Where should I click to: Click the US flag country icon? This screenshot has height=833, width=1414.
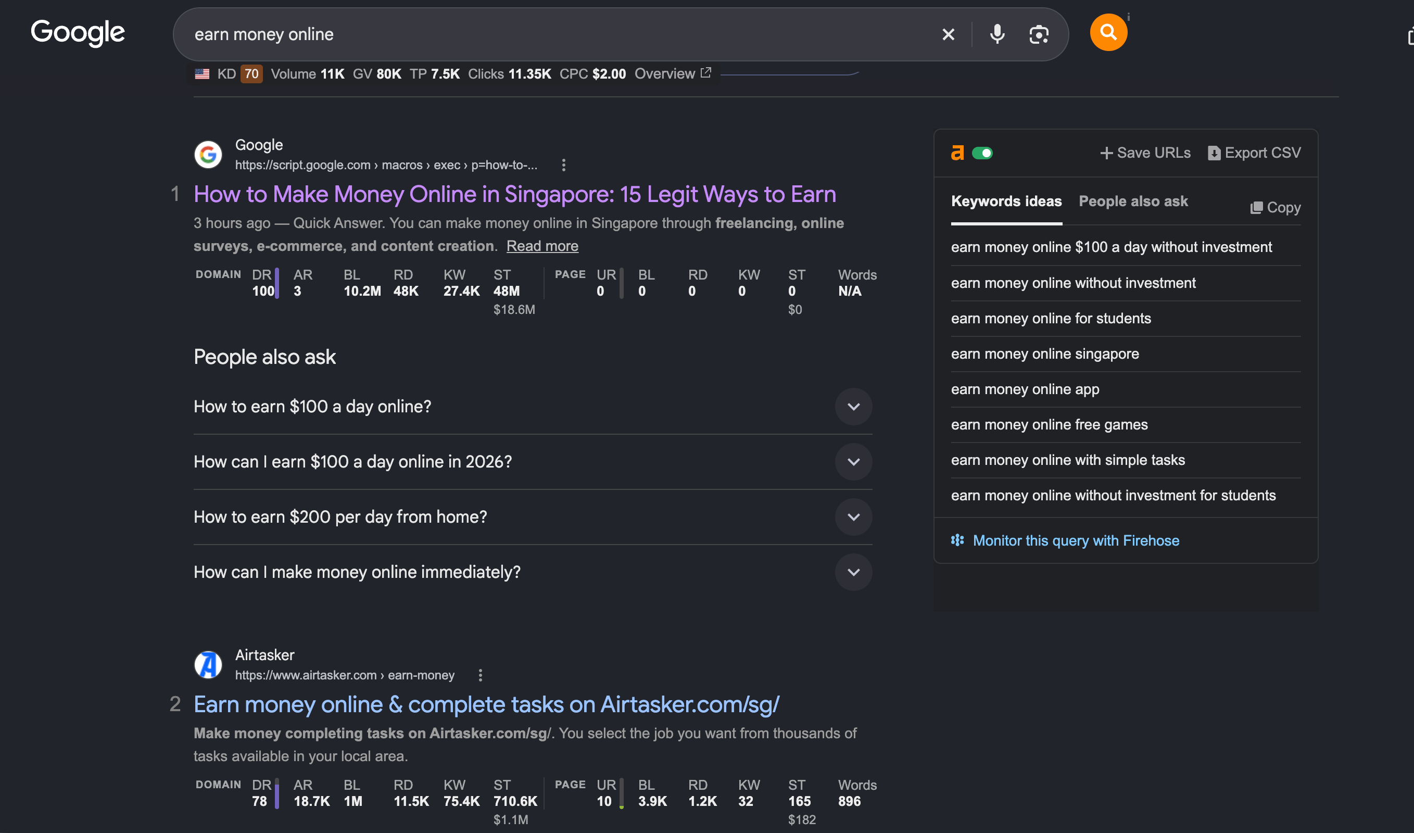(202, 73)
